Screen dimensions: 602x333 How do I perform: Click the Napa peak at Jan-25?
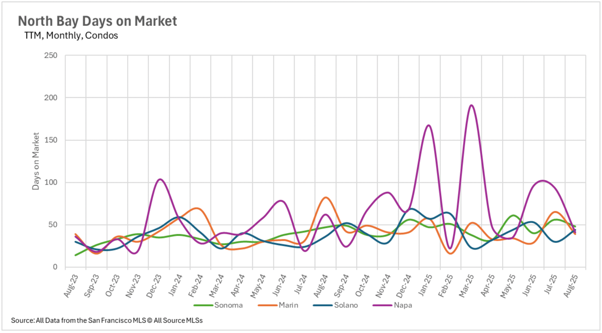pyautogui.click(x=429, y=125)
